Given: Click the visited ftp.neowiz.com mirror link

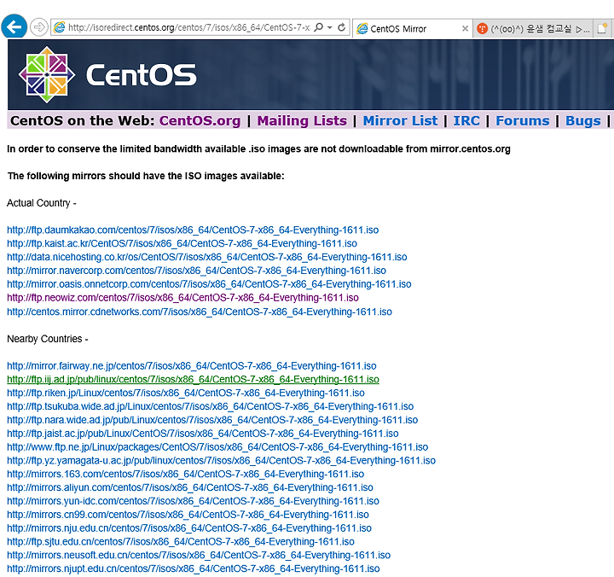Looking at the screenshot, I should pyautogui.click(x=182, y=298).
